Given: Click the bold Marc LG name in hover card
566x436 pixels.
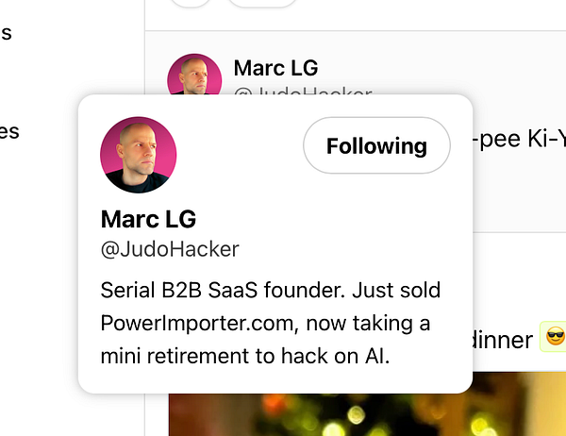Looking at the screenshot, I should 148,219.
